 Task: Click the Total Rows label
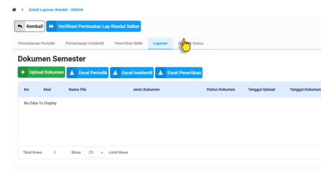(x=33, y=152)
